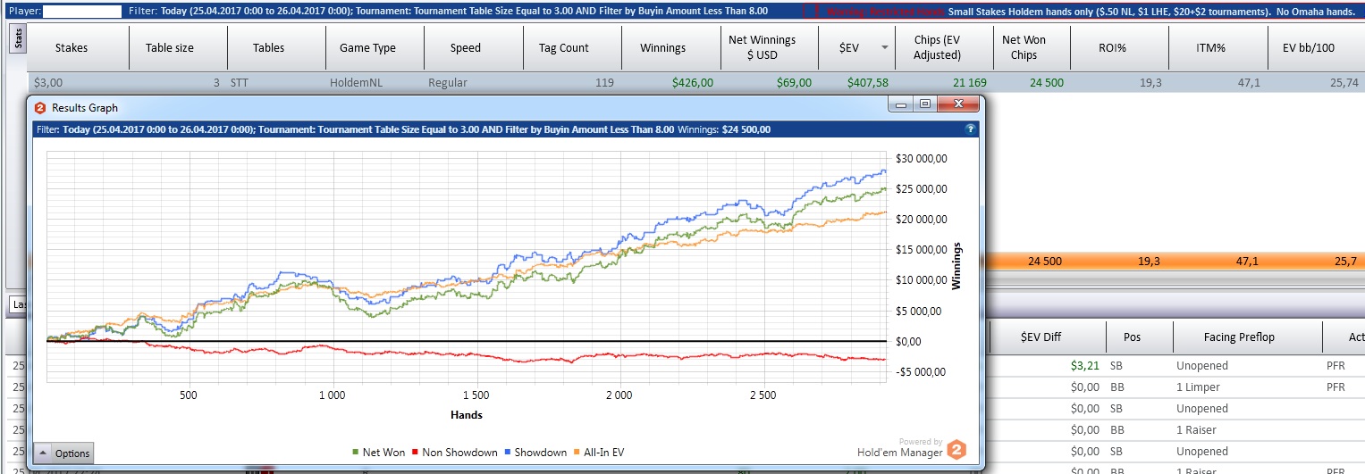Viewport: 1365px width, 474px height.
Task: Click Hold'em Manager 2 logo in graph corner
Action: pos(956,450)
